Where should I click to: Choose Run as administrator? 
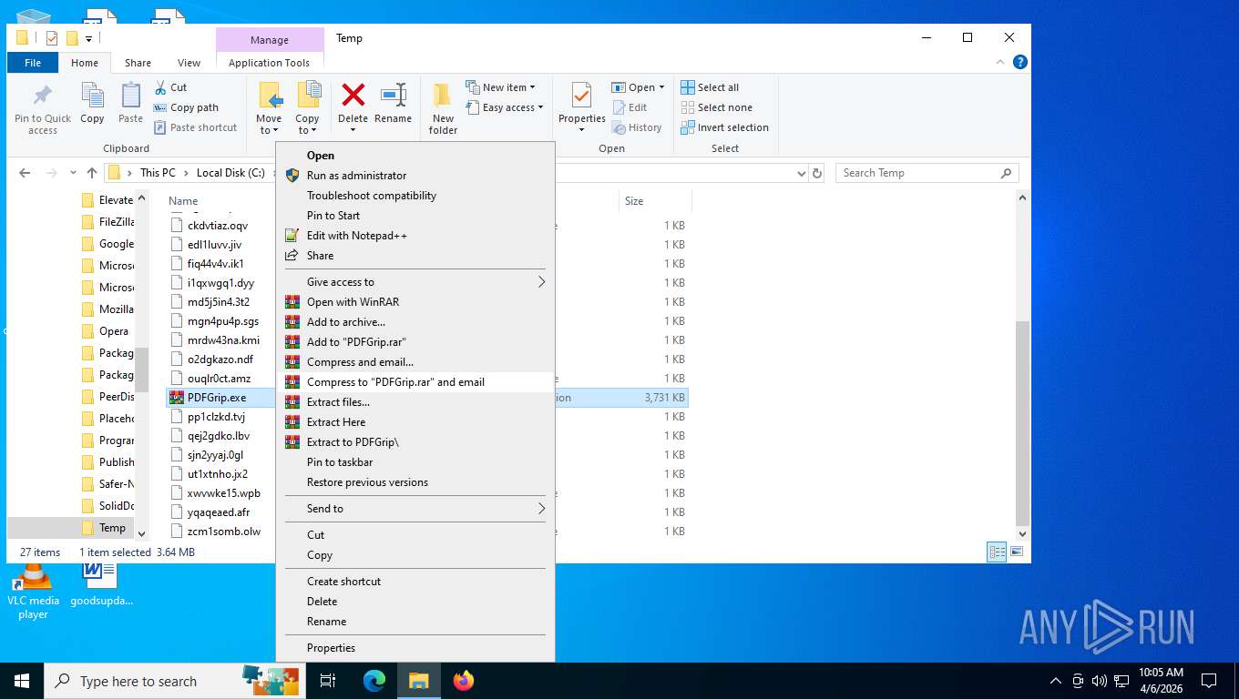(x=415, y=176)
